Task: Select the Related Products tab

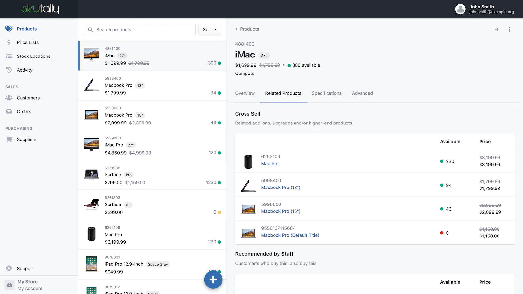Action: pos(283,93)
